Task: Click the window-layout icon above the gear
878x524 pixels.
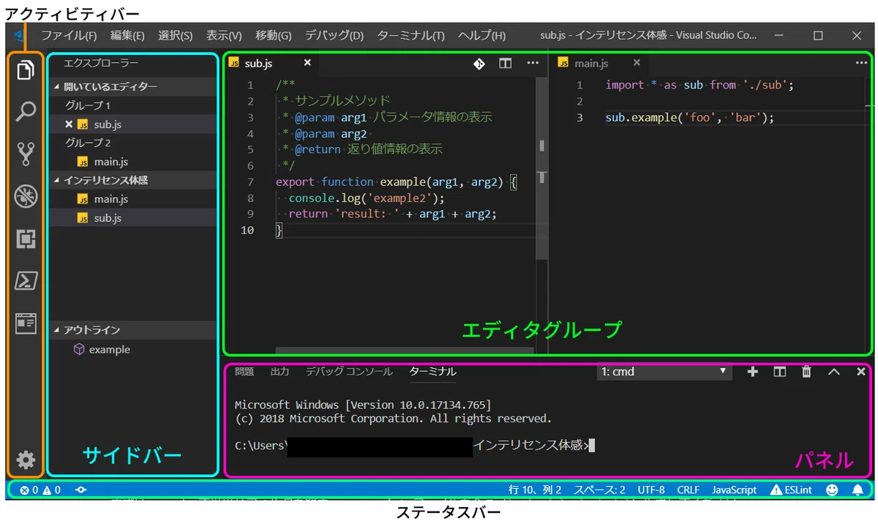Action: point(26,323)
